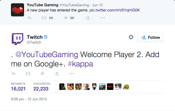Screen dimensions: 175x111
Task: Click add-user icon under YouTube Gaming tweet
Action: (87, 18)
